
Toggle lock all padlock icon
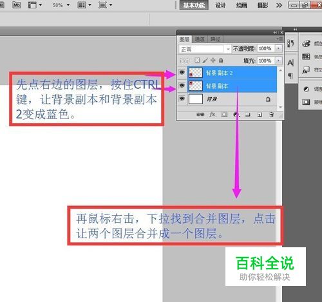221,61
